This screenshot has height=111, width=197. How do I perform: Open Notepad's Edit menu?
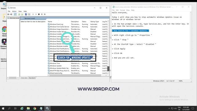117,10
